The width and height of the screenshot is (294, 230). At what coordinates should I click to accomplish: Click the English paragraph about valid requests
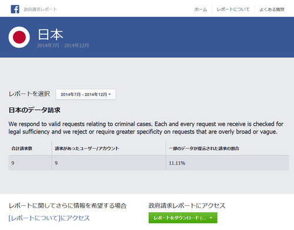tap(146, 128)
